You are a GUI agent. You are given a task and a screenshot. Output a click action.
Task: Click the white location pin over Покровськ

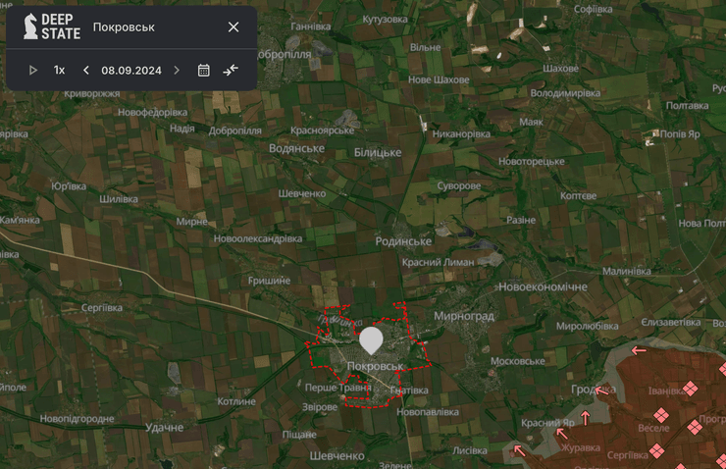pyautogui.click(x=371, y=340)
